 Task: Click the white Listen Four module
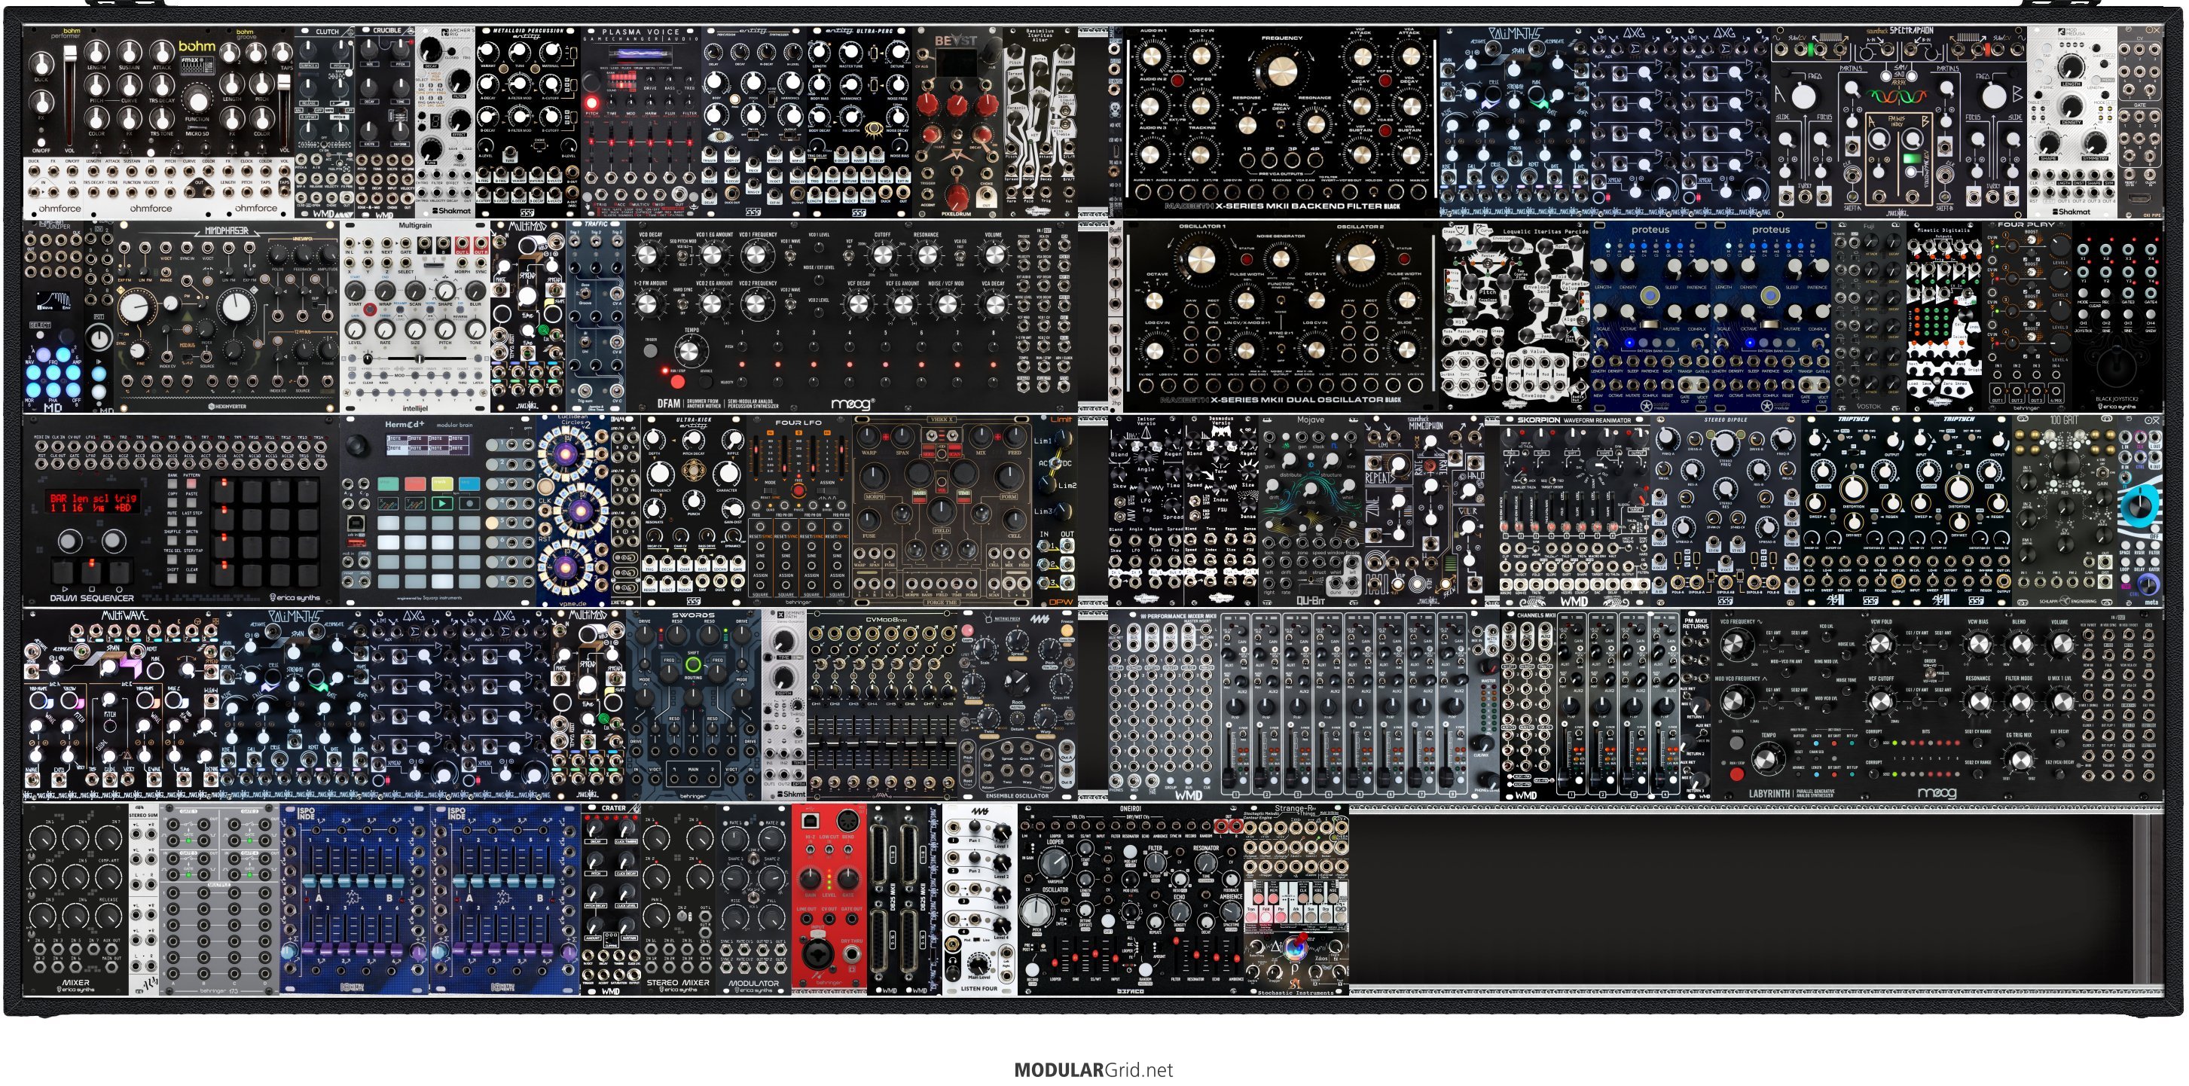click(x=979, y=900)
